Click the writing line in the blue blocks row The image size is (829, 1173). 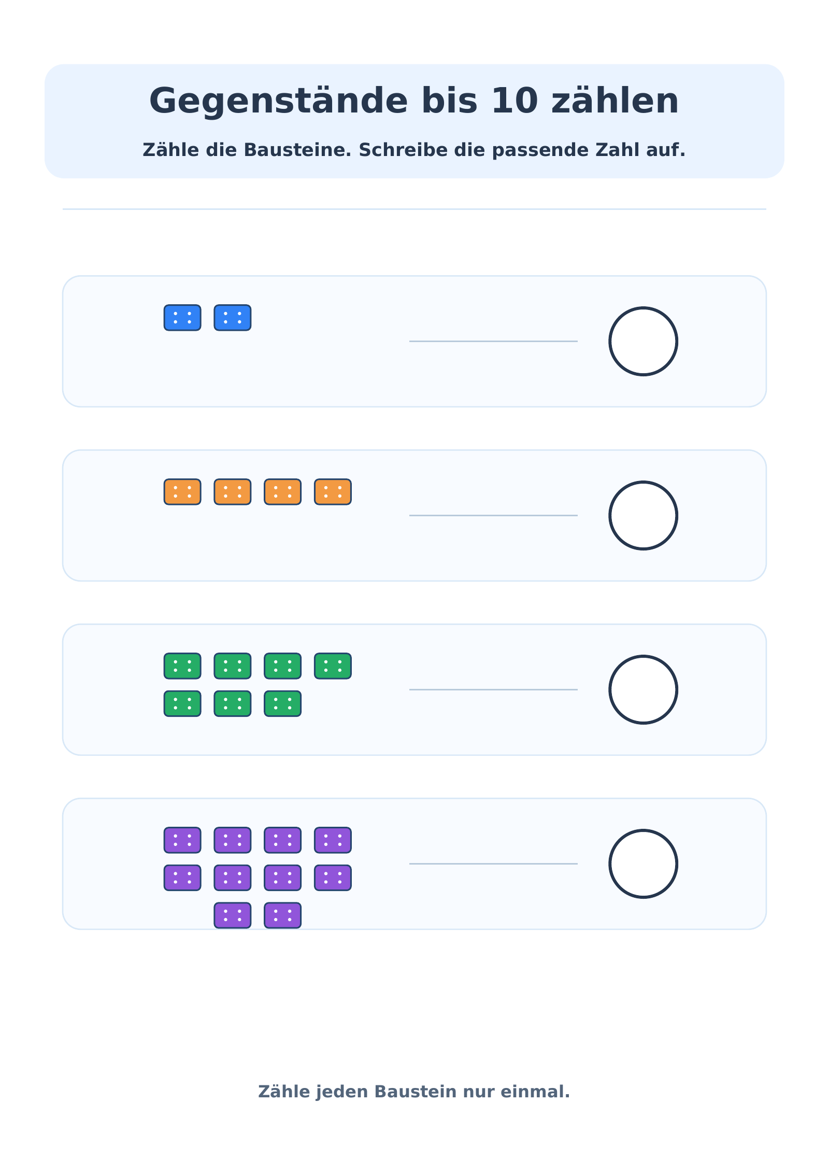pos(493,341)
